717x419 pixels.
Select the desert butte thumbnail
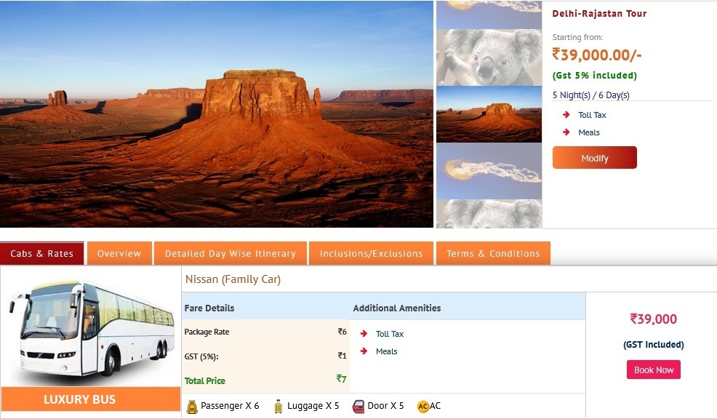(489, 114)
